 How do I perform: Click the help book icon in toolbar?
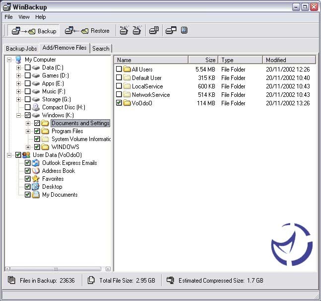(x=184, y=31)
